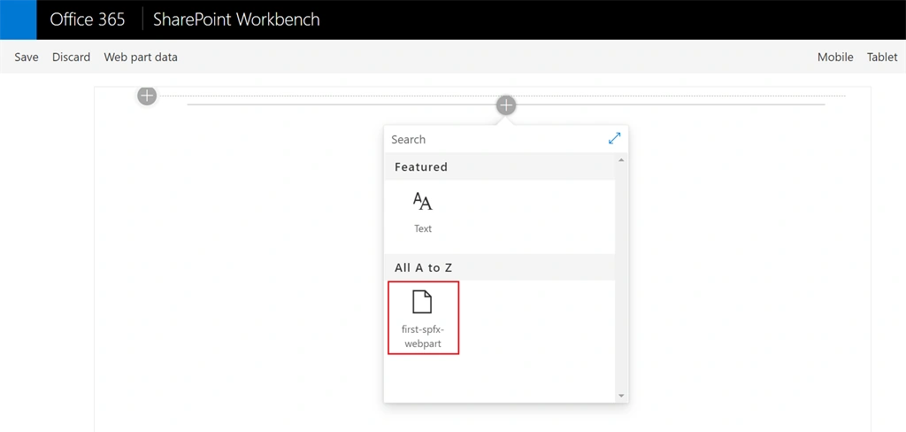906x432 pixels.
Task: Add the first-spfx-webpart page icon
Action: [422, 302]
